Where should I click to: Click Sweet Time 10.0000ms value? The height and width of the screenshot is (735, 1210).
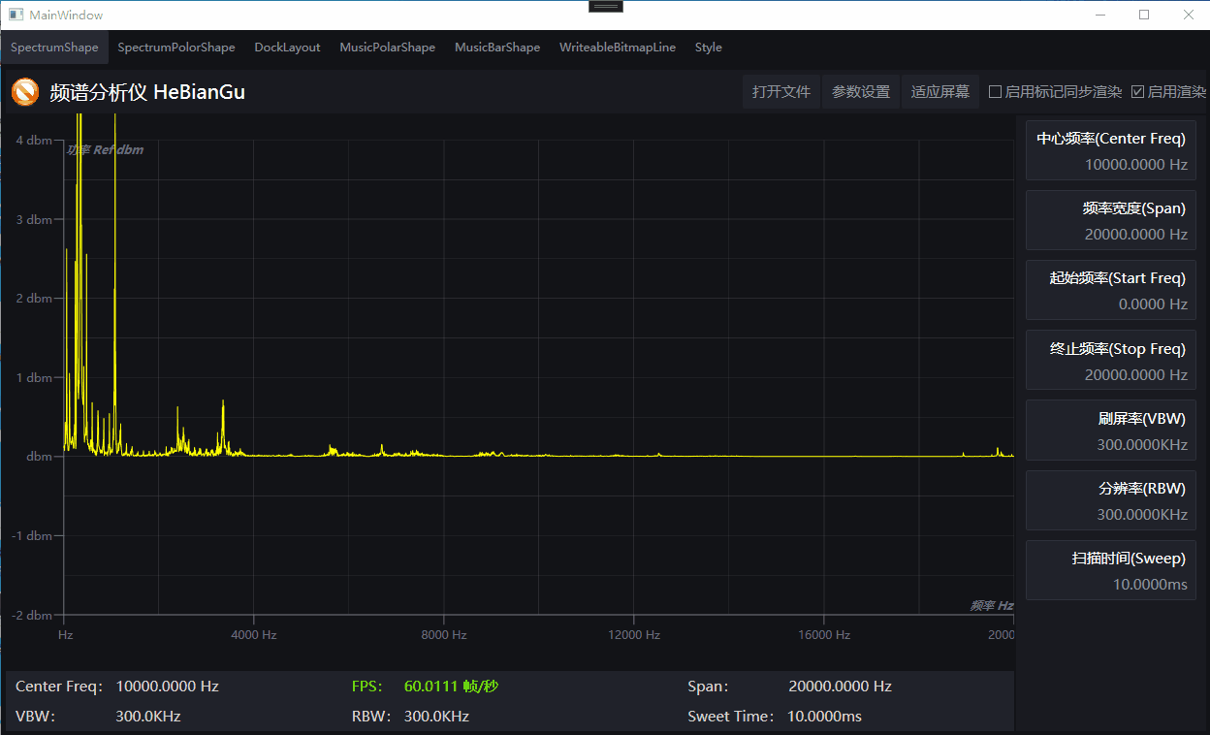click(x=825, y=717)
